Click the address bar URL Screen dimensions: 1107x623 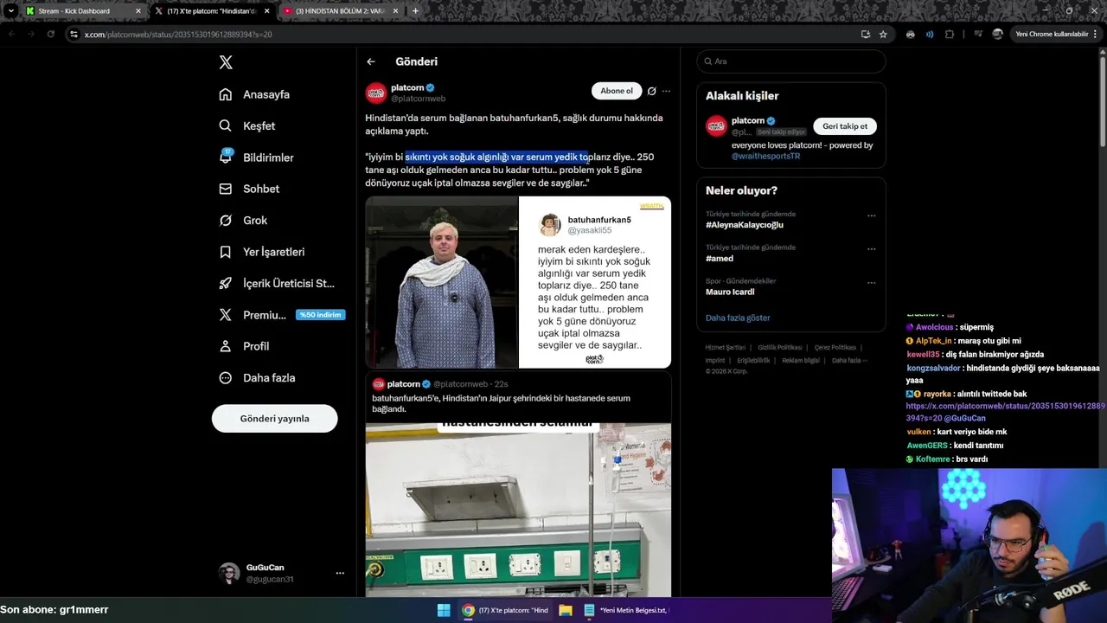point(178,35)
